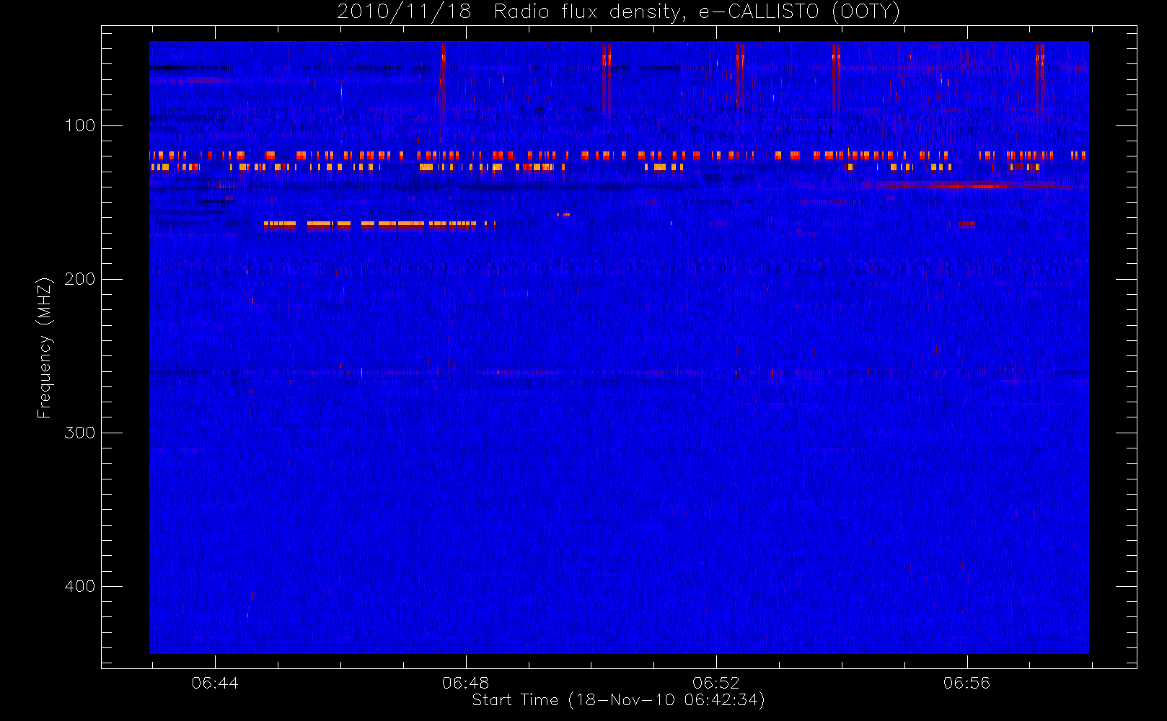Click the 400 frequency tick label
The width and height of the screenshot is (1167, 721).
tap(80, 586)
